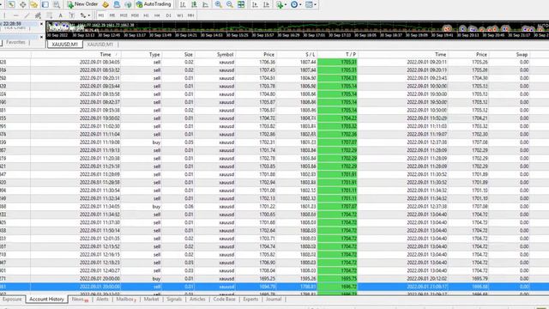Set timeframe to H4
Image resolution: width=549 pixels, height=309 pixels.
[x=157, y=15]
